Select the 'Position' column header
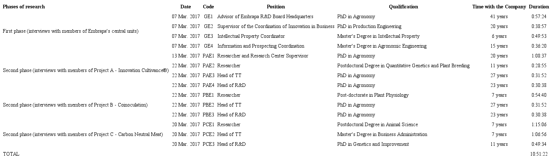The height and width of the screenshot is (160, 552). point(276,7)
